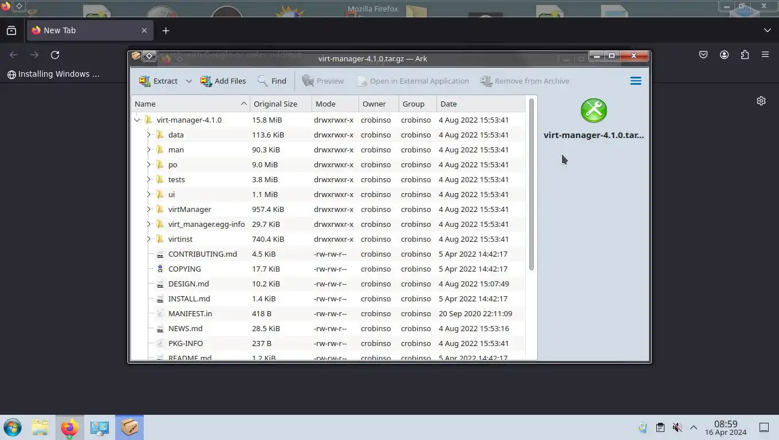
Task: Expand the virtManager folder
Action: click(149, 209)
